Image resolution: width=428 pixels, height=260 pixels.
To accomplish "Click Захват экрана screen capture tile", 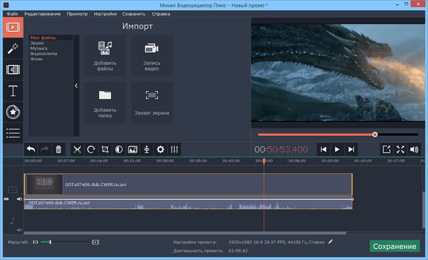I will click(x=152, y=103).
